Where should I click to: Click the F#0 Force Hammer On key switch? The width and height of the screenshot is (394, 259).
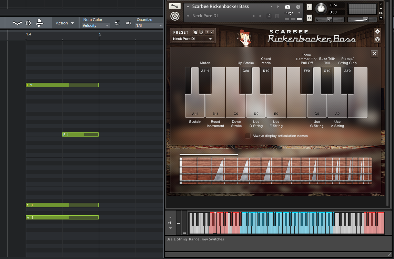coord(307,80)
